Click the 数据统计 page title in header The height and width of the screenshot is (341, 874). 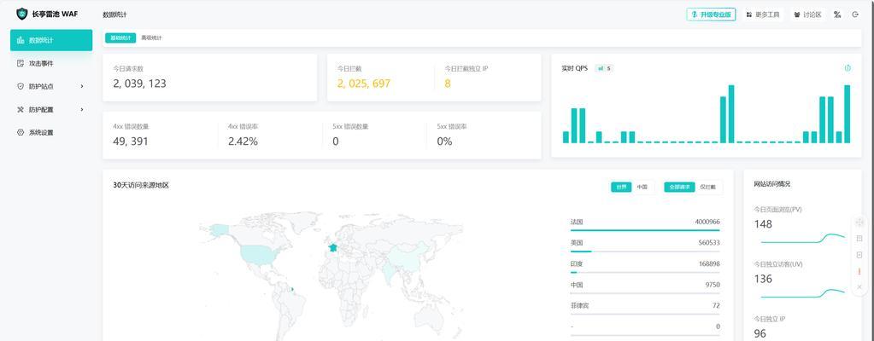click(114, 14)
